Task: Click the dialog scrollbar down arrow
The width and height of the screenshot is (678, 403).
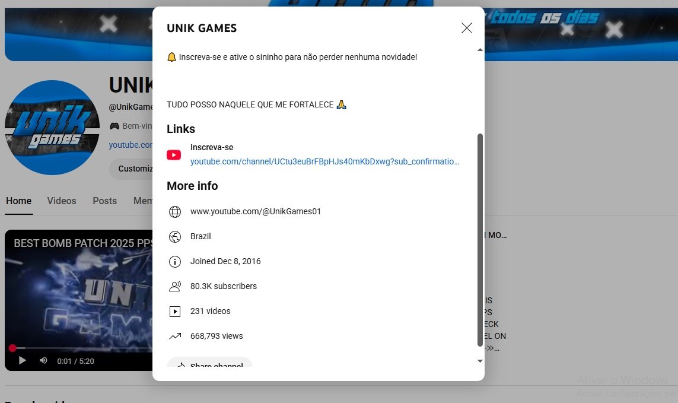Action: pyautogui.click(x=479, y=361)
